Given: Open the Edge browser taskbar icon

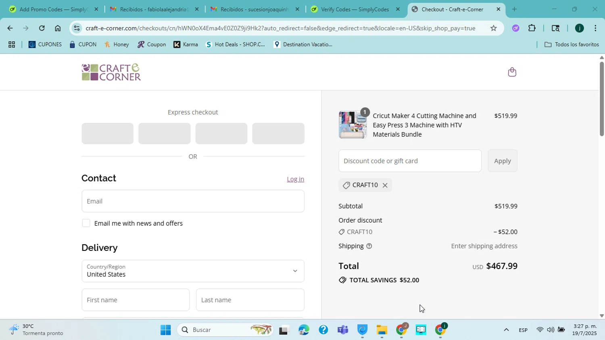Looking at the screenshot, I should pos(304,330).
